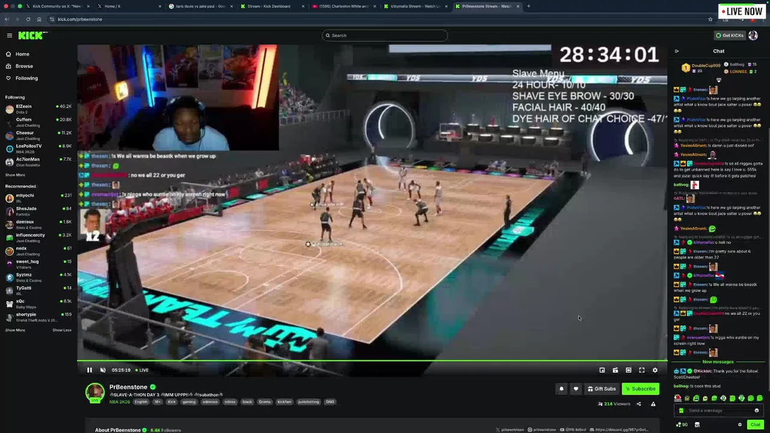Open Syztmz recommended channel

[38, 277]
